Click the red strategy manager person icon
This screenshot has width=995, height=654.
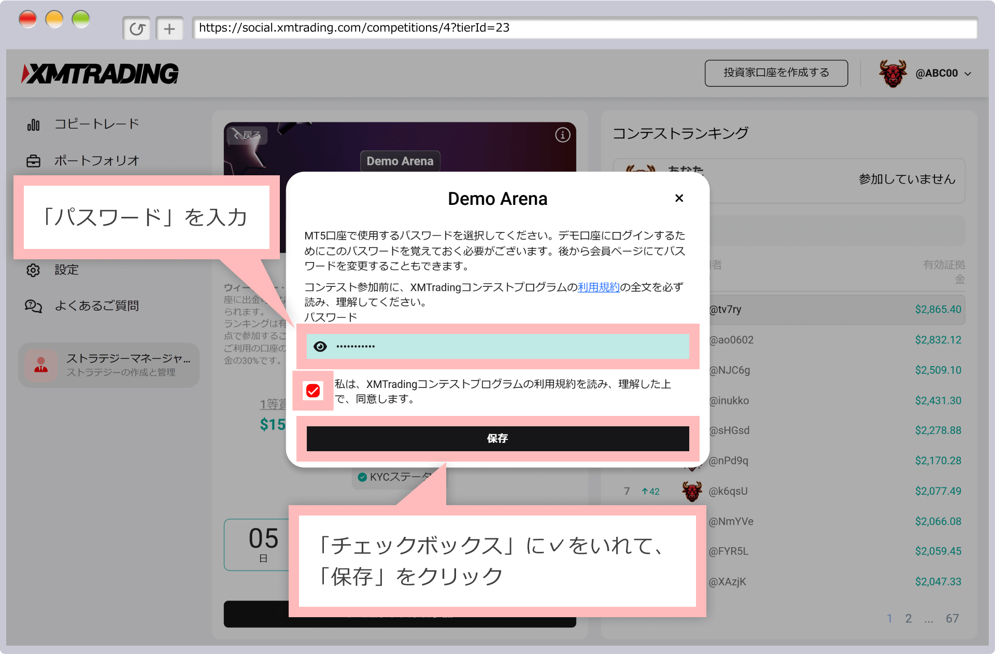(x=41, y=365)
